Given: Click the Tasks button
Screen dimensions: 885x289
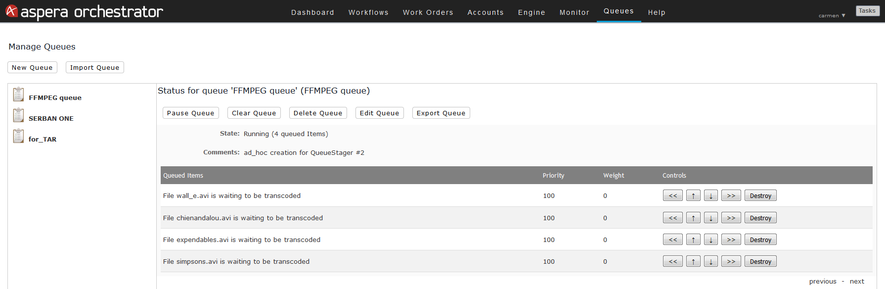Looking at the screenshot, I should 867,10.
